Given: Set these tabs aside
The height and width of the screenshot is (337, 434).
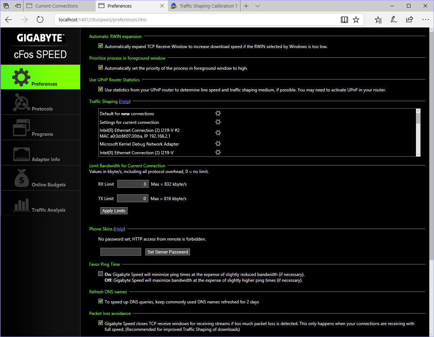Looking at the screenshot, I should [x=18, y=6].
